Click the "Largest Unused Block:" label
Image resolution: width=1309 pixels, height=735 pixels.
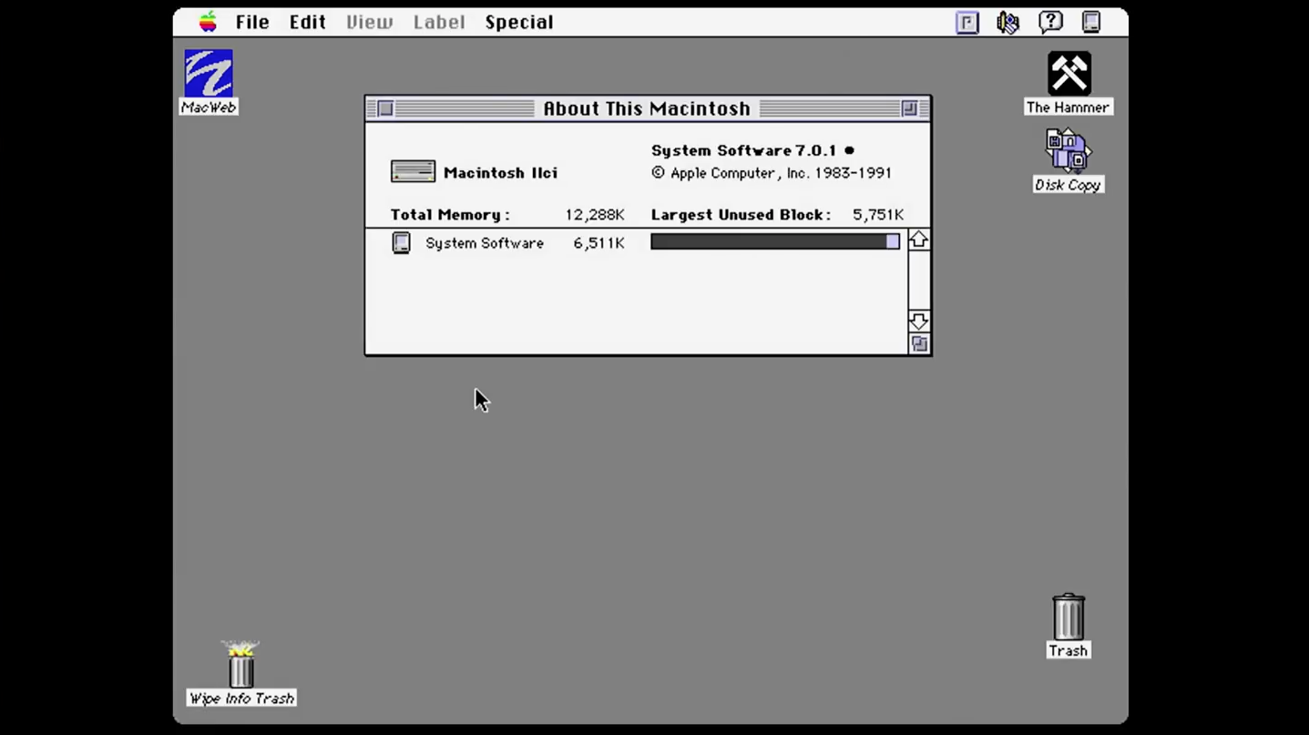(741, 215)
